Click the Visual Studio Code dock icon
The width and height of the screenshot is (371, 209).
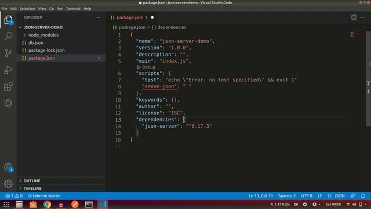coord(103,204)
